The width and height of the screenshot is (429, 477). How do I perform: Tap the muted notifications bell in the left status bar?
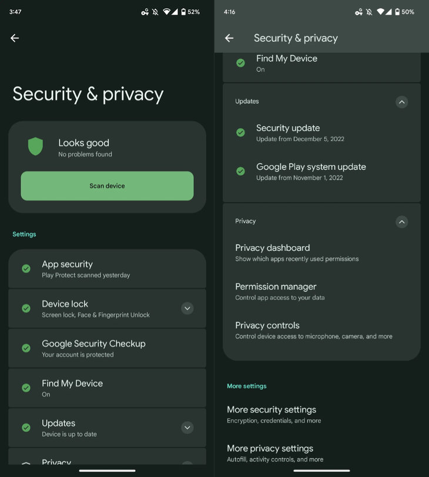point(155,12)
